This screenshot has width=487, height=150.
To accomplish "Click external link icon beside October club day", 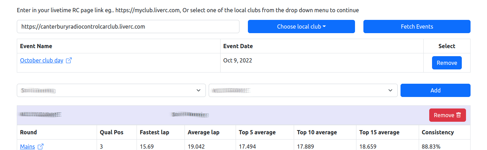I will [x=69, y=60].
